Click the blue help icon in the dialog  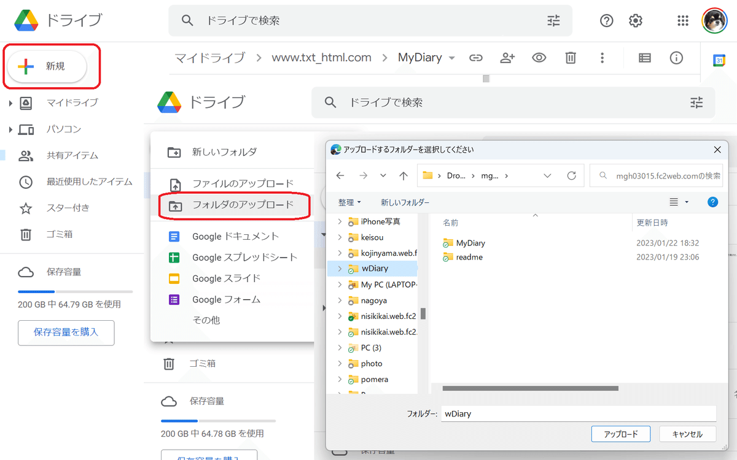point(713,202)
